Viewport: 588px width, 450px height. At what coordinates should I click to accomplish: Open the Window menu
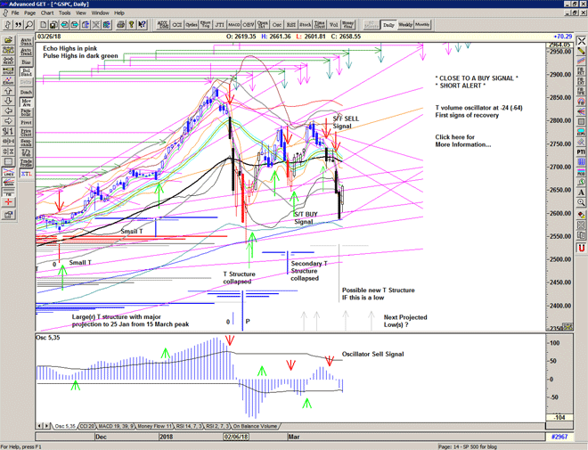(x=100, y=13)
